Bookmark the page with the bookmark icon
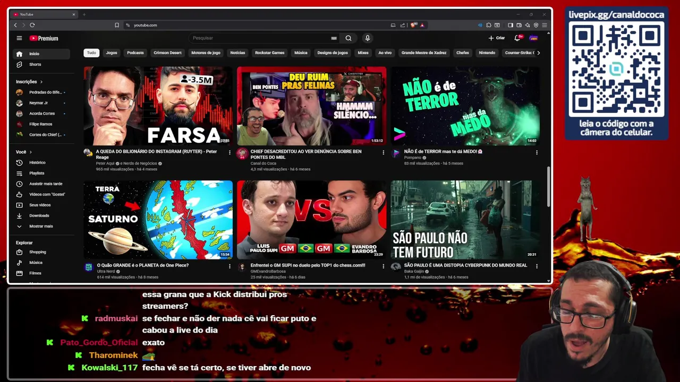Screen dimensions: 680x382 point(117,25)
